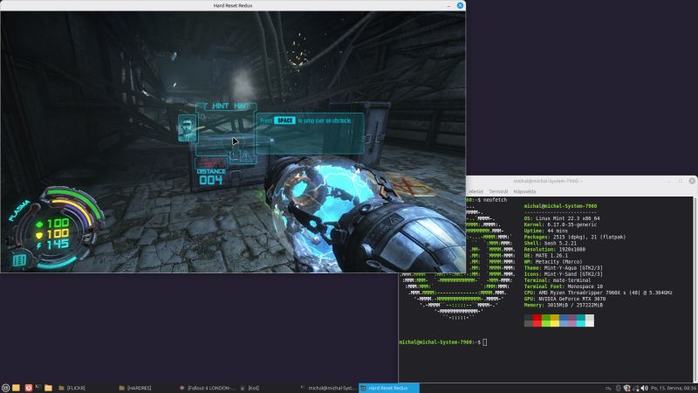Activate the michal@michal-Syst terminal taskbar button

coord(328,388)
